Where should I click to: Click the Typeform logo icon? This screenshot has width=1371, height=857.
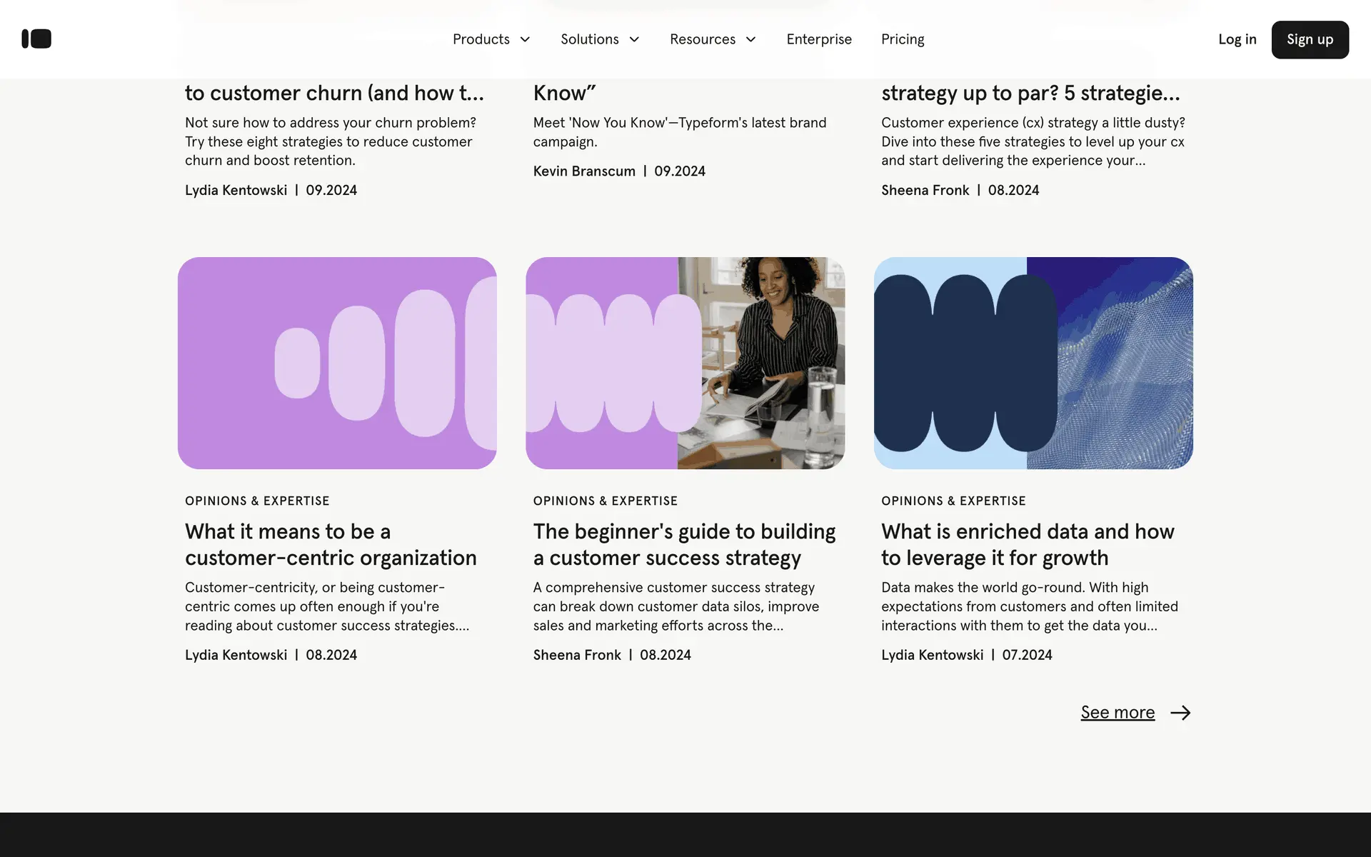tap(36, 39)
